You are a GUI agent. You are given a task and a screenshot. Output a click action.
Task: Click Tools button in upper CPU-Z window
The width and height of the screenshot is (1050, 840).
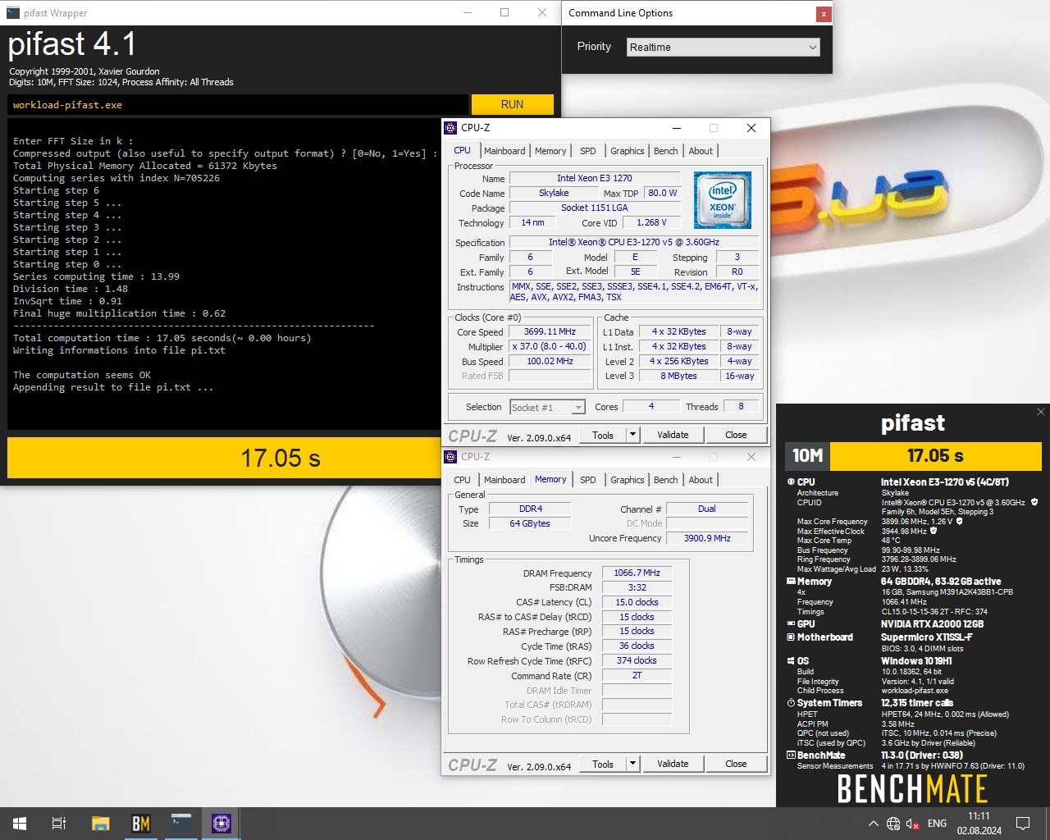[x=603, y=435]
